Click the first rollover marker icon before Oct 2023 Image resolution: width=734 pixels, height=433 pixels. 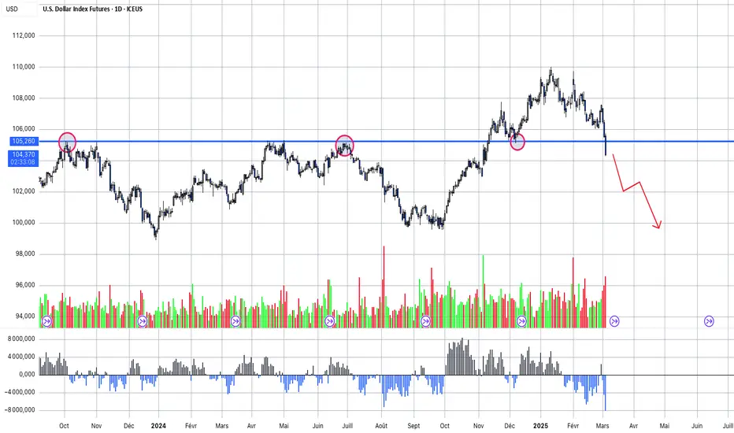[x=46, y=321]
